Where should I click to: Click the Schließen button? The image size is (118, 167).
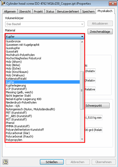tap(52, 162)
